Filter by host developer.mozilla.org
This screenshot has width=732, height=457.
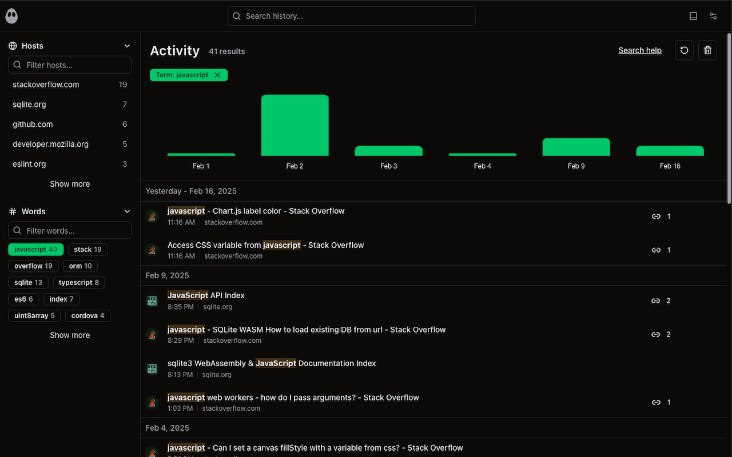pos(70,145)
